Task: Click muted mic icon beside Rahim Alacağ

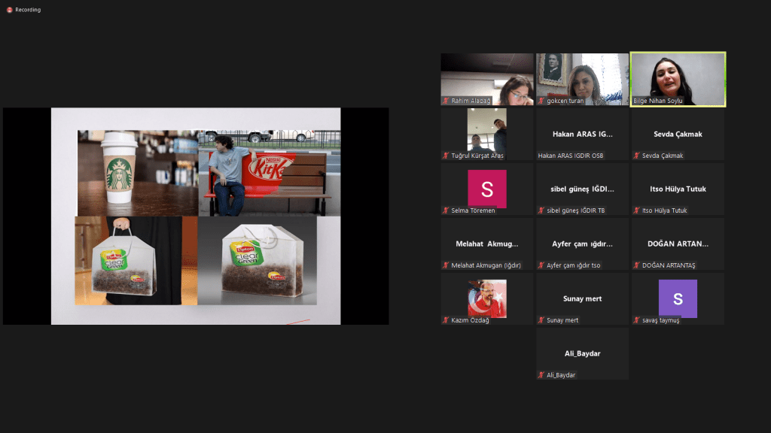Action: click(446, 101)
